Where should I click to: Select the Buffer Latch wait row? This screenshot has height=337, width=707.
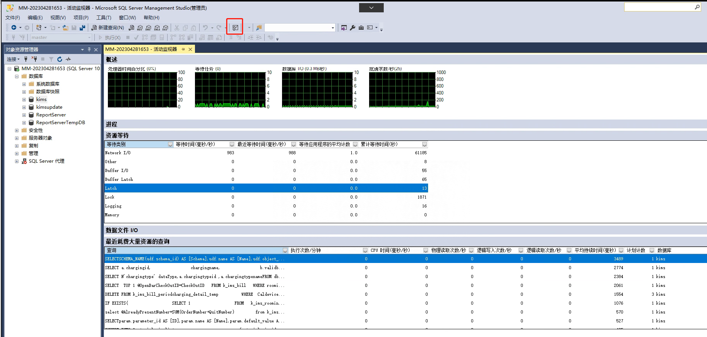coord(266,179)
